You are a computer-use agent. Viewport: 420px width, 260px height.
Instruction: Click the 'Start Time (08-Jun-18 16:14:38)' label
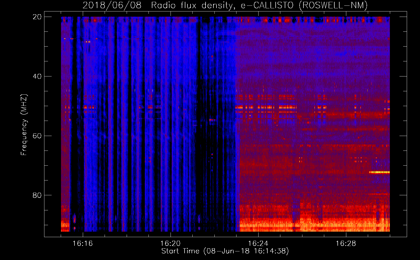(225, 251)
